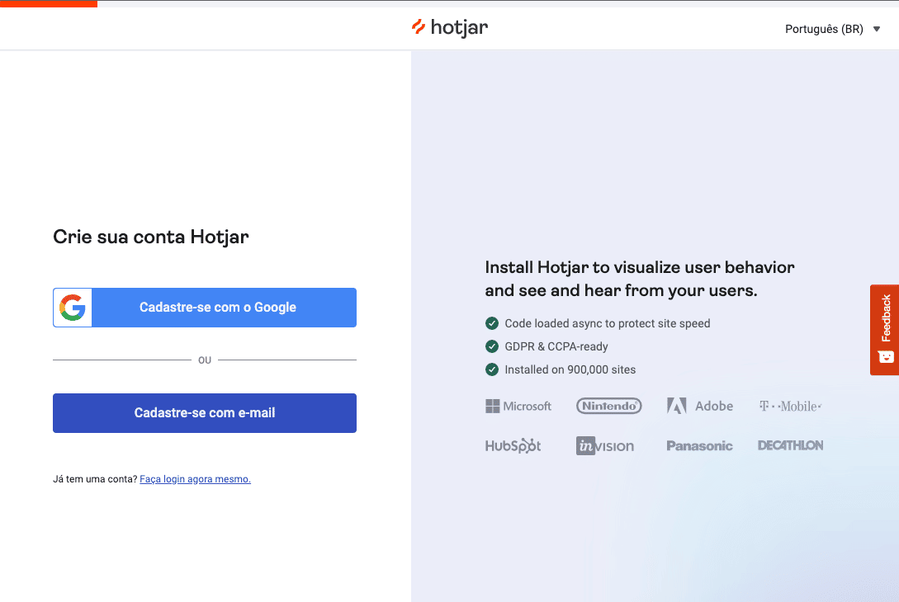Click the Adobe logo

click(x=700, y=406)
